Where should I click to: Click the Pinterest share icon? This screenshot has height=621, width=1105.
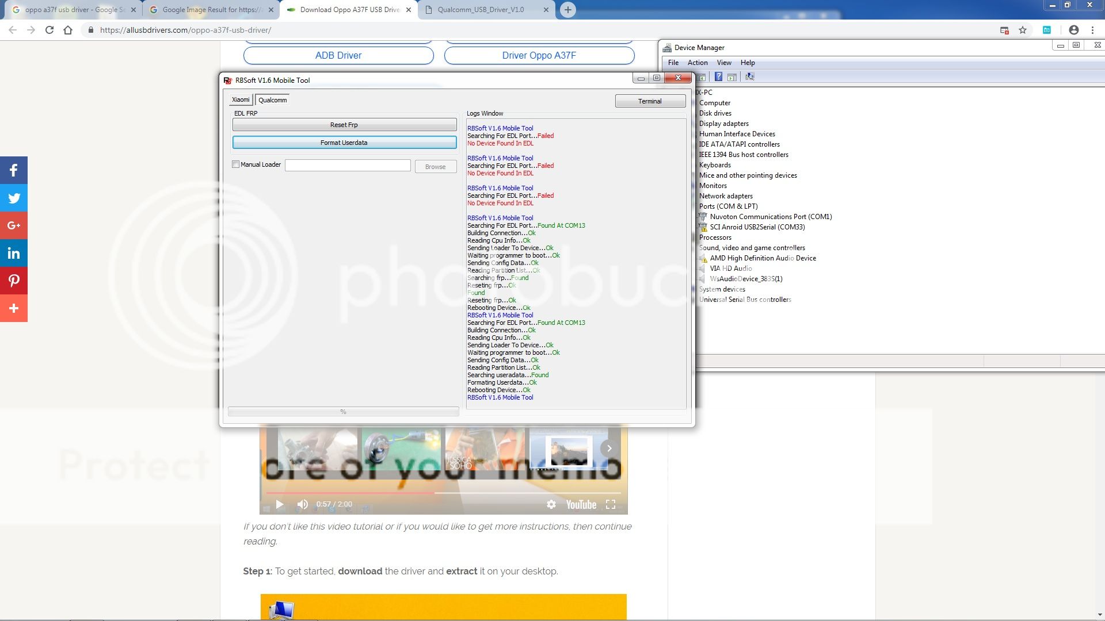[14, 281]
